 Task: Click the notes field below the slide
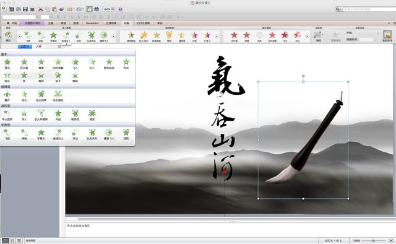(x=230, y=230)
